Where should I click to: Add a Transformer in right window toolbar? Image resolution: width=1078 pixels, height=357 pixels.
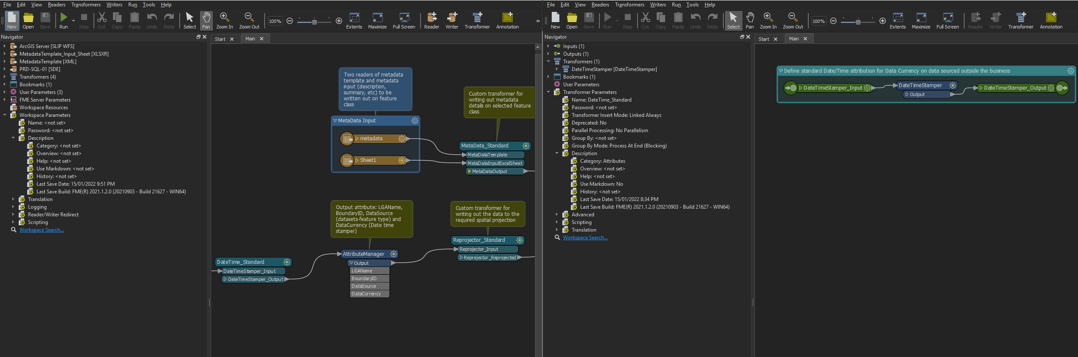(1021, 20)
